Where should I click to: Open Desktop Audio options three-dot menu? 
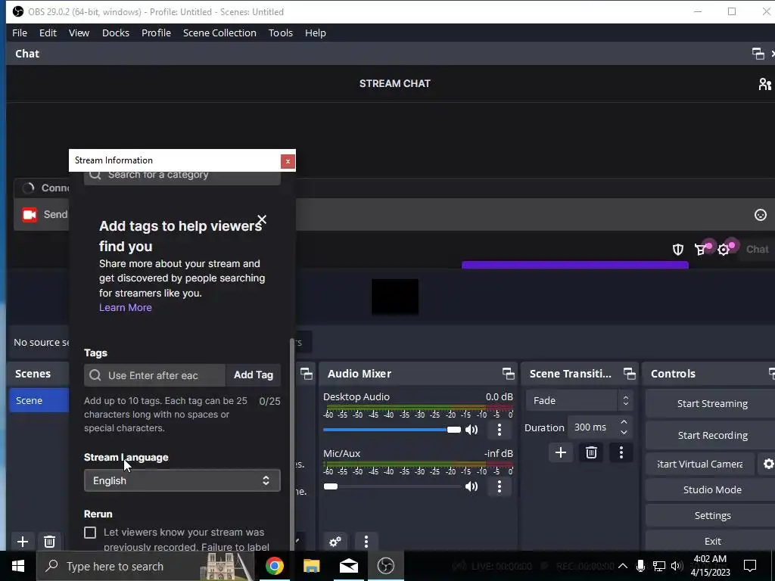coord(500,430)
